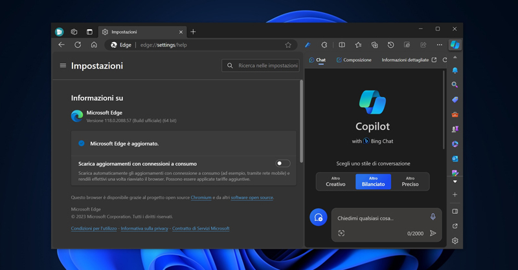The width and height of the screenshot is (518, 270).
Task: Open sidebar settings gear icon
Action: 455,241
